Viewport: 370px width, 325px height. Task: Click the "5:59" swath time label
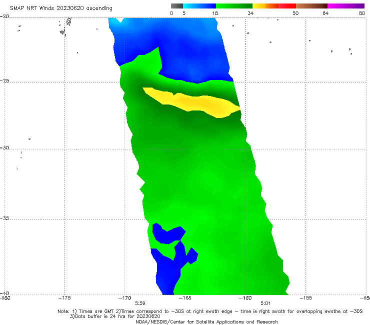(x=140, y=303)
